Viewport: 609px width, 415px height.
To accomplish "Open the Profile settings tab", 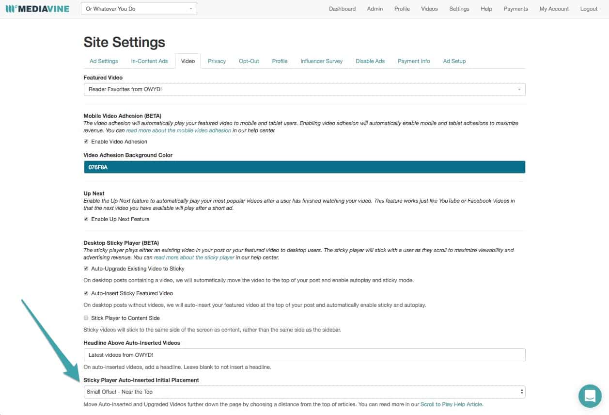I will tap(280, 61).
